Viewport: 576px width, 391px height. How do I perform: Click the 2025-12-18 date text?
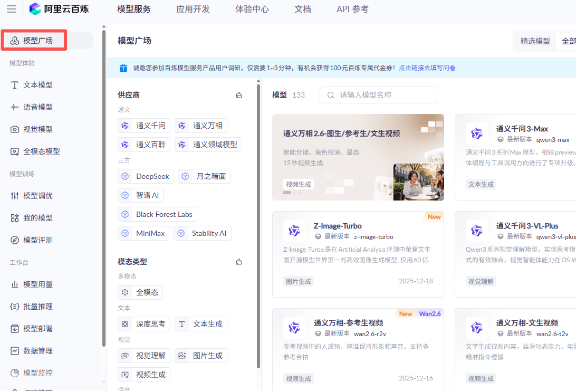(416, 281)
